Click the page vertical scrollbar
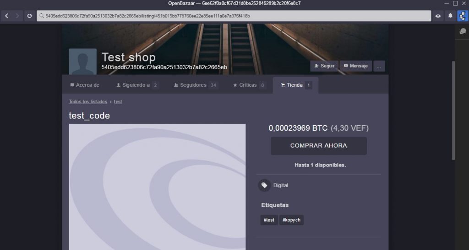469x250 pixels. click(453, 110)
